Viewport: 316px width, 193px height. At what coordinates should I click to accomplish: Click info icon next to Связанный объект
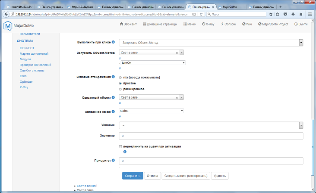coord(113,97)
